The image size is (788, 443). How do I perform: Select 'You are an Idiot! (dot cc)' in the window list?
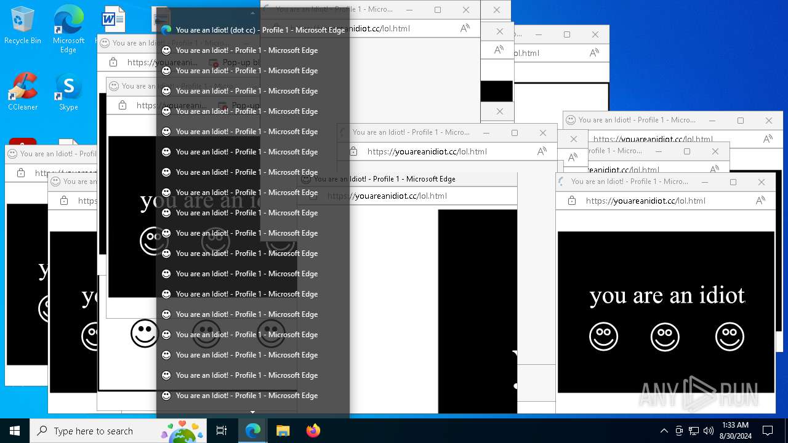(252, 30)
